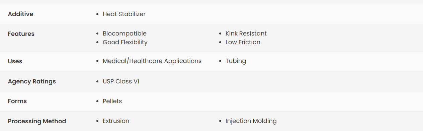Image resolution: width=423 pixels, height=132 pixels.
Task: Click the Uses row label
Action: (x=15, y=61)
